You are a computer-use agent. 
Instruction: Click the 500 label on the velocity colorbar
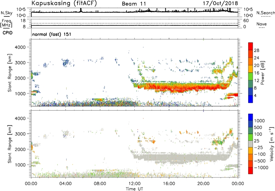[258, 128]
